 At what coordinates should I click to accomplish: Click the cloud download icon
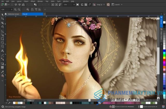click(x=16, y=5)
